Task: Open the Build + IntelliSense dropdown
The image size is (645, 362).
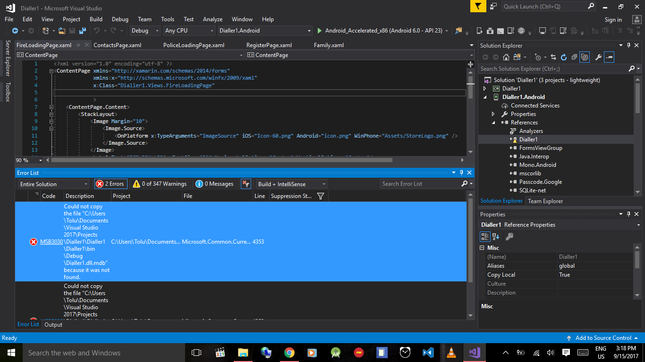Action: 291,184
